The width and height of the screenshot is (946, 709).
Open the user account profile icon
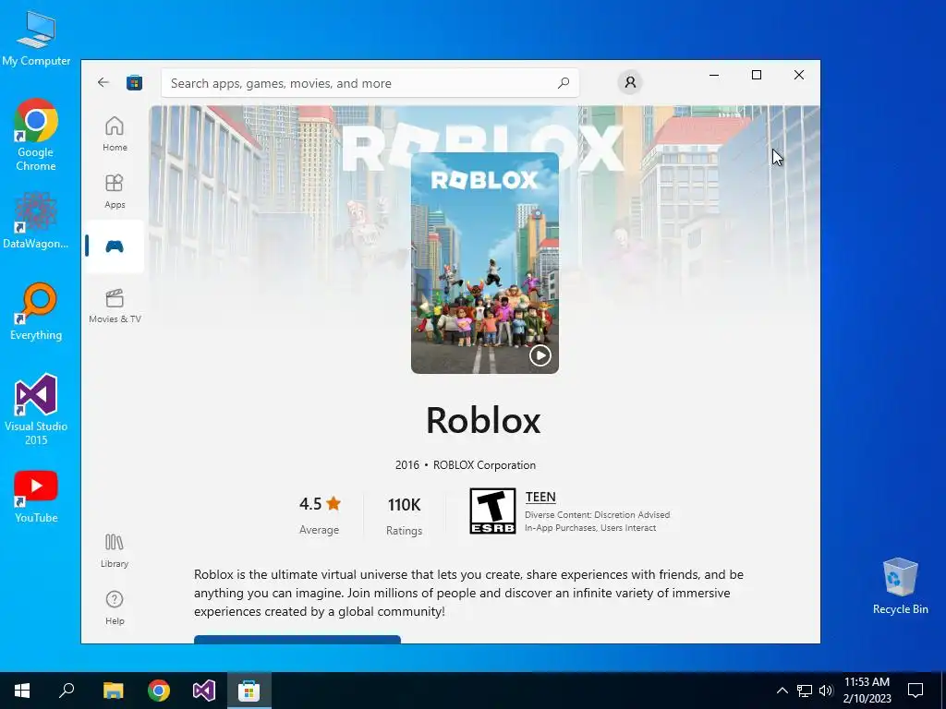630,82
